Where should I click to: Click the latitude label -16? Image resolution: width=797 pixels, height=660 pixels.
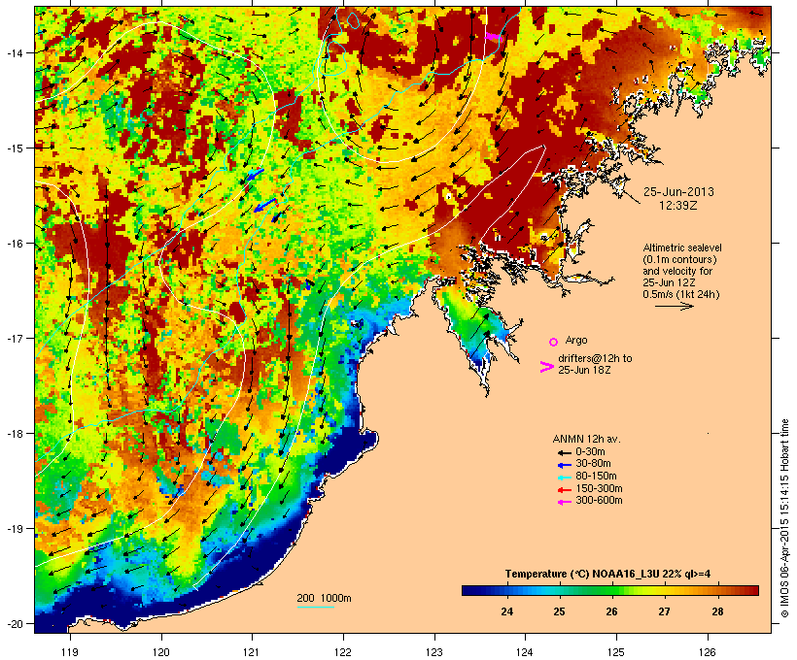point(14,244)
